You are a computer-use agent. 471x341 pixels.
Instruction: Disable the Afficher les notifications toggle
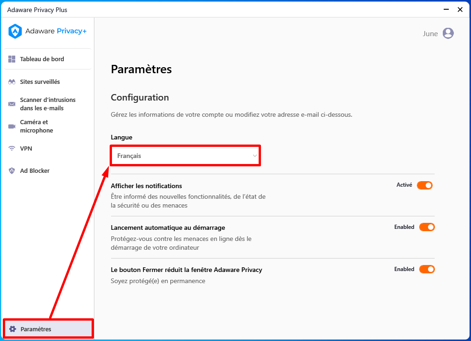coord(424,185)
